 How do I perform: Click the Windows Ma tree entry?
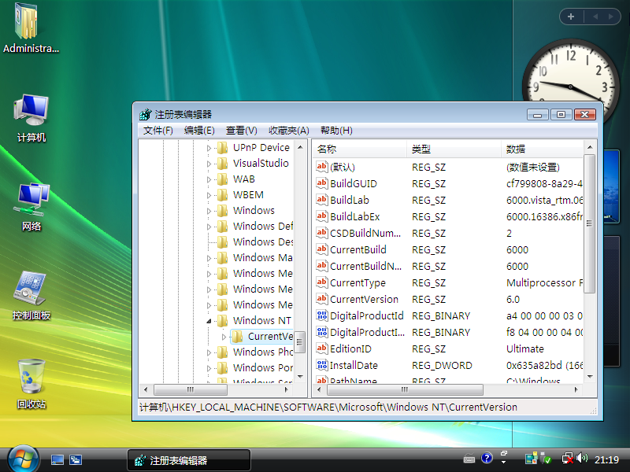point(263,258)
